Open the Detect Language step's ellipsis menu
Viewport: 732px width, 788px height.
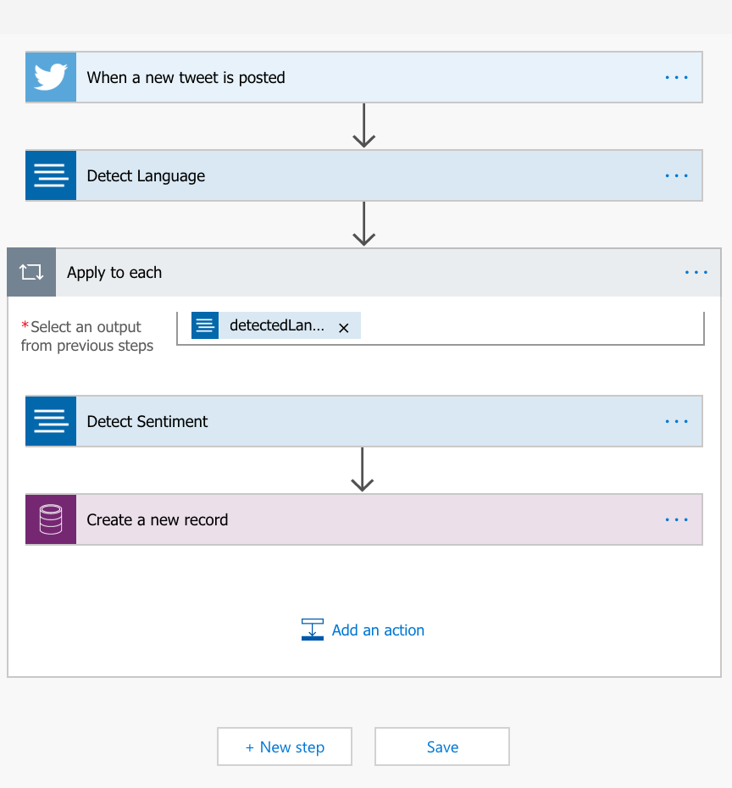(x=676, y=176)
